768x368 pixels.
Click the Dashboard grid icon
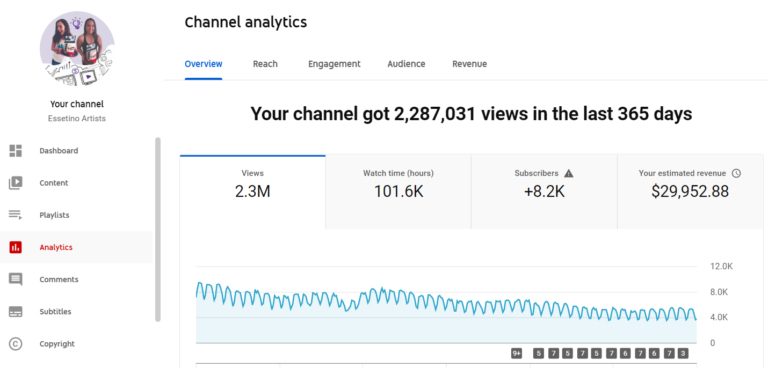16,151
